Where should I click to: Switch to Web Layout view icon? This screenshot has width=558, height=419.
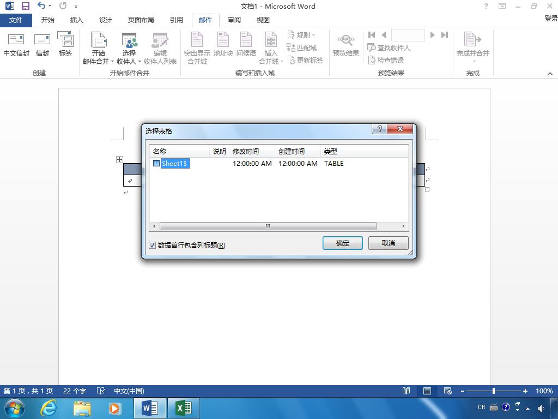click(448, 391)
